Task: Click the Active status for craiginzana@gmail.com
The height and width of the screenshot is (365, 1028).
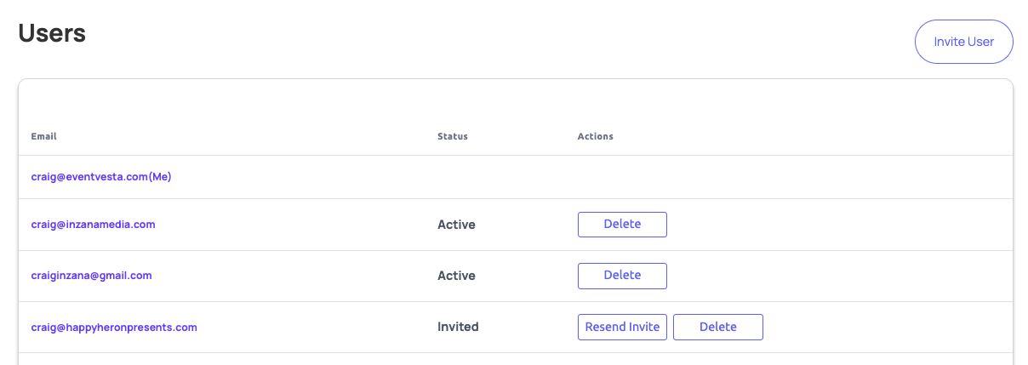Action: (456, 276)
